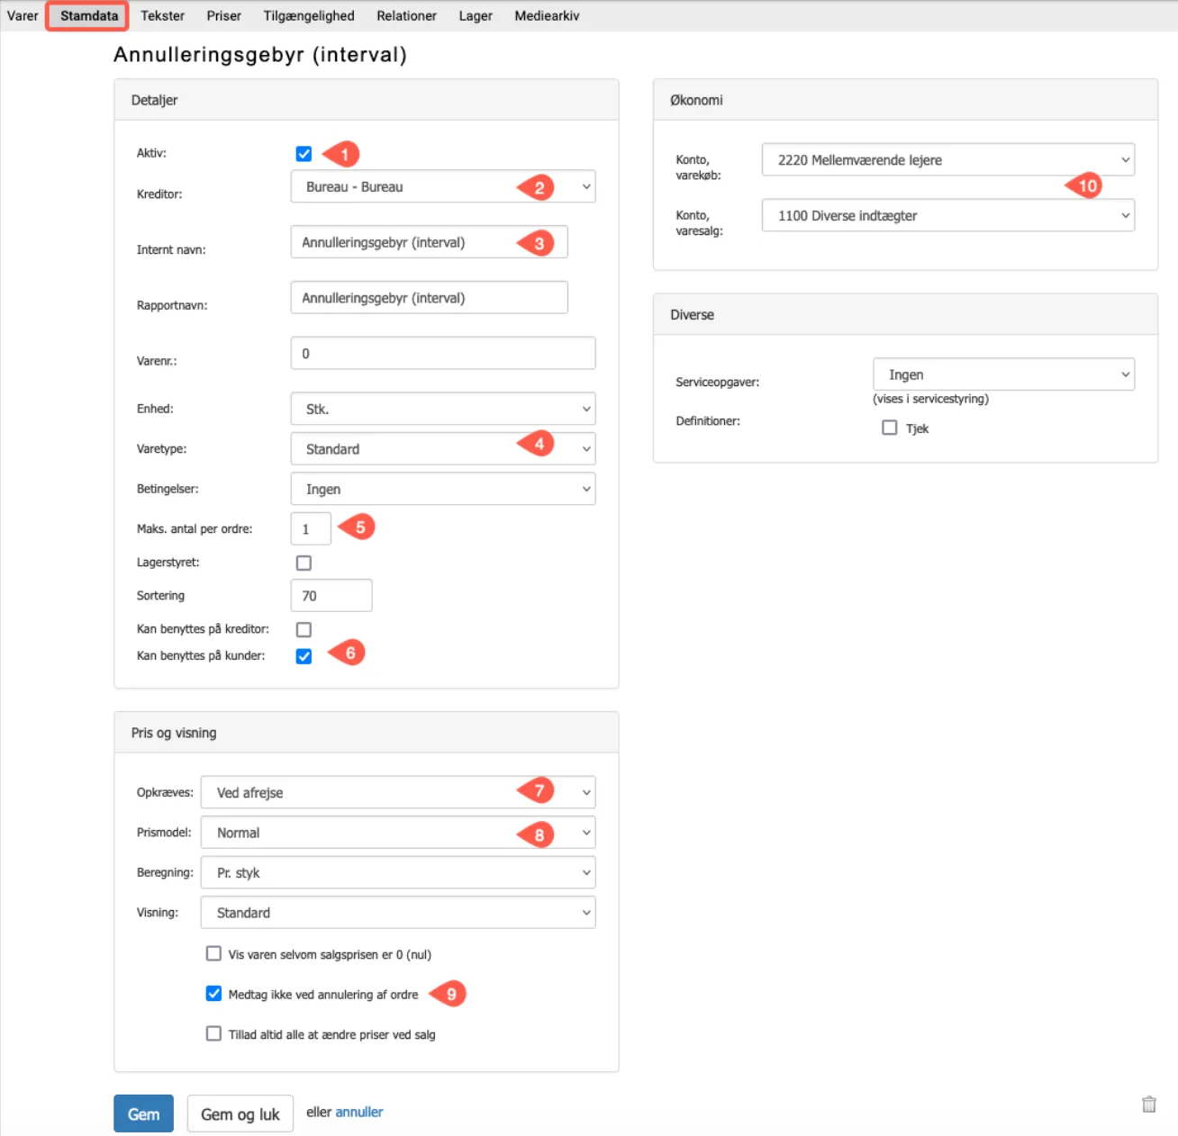Screen dimensions: 1178x1136
Task: Go to the Tilgængelighed tab
Action: [x=309, y=16]
